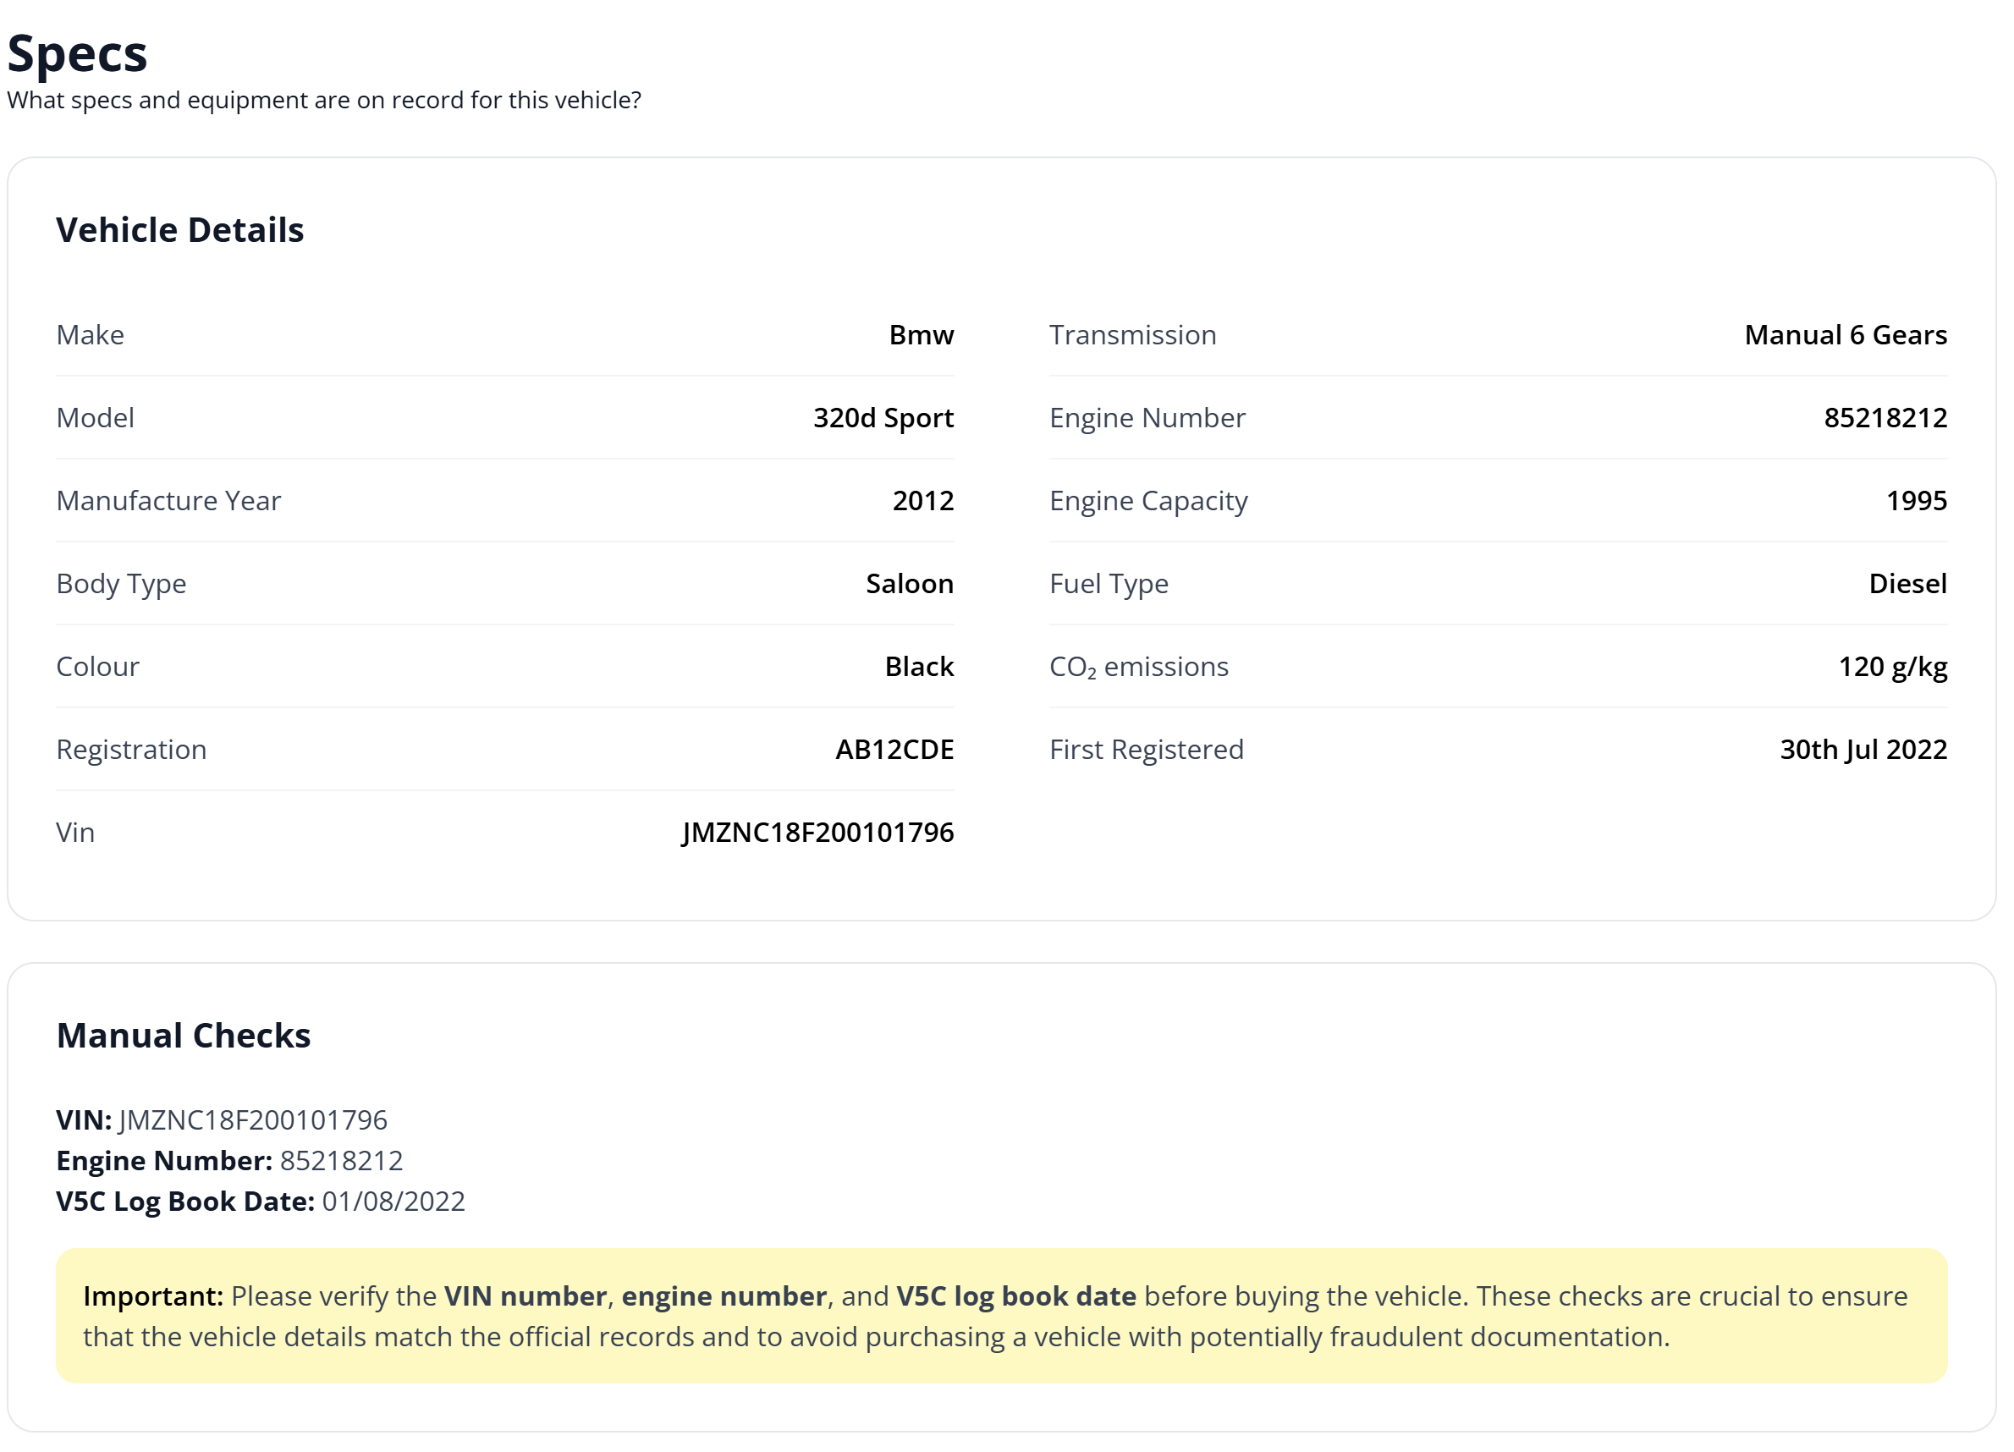The height and width of the screenshot is (1452, 2014).
Task: Click the yellow Important notice box
Action: coord(1002,1316)
